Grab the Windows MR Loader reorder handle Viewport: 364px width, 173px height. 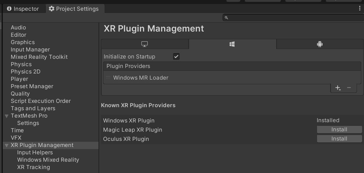click(108, 77)
